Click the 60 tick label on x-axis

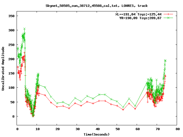click(x=138, y=129)
